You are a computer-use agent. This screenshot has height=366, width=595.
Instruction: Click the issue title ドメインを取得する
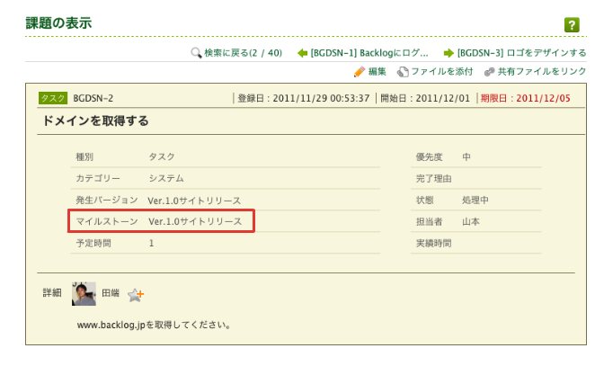(95, 121)
